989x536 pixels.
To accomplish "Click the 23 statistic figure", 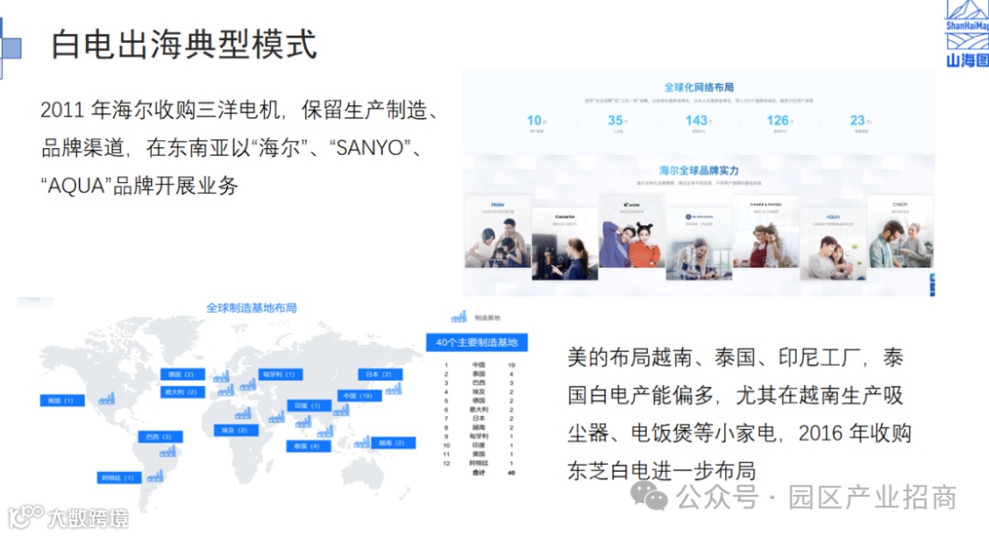I will click(x=860, y=121).
